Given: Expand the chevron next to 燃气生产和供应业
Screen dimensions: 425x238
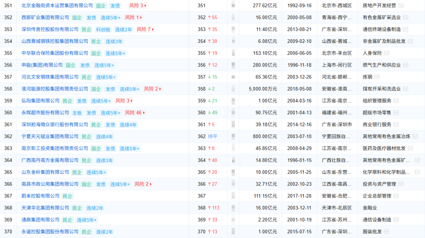Looking at the screenshot, I should coord(405,65).
